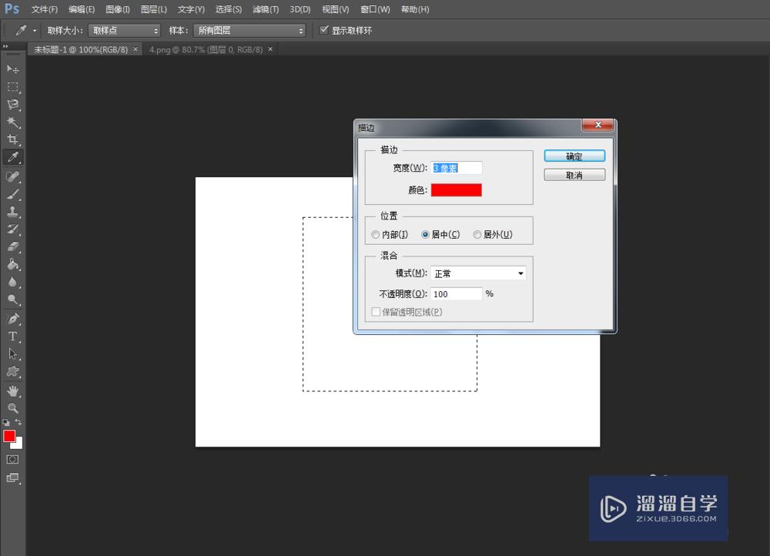Click the 不透明度(O) input field
The height and width of the screenshot is (556, 770).
[x=456, y=293]
